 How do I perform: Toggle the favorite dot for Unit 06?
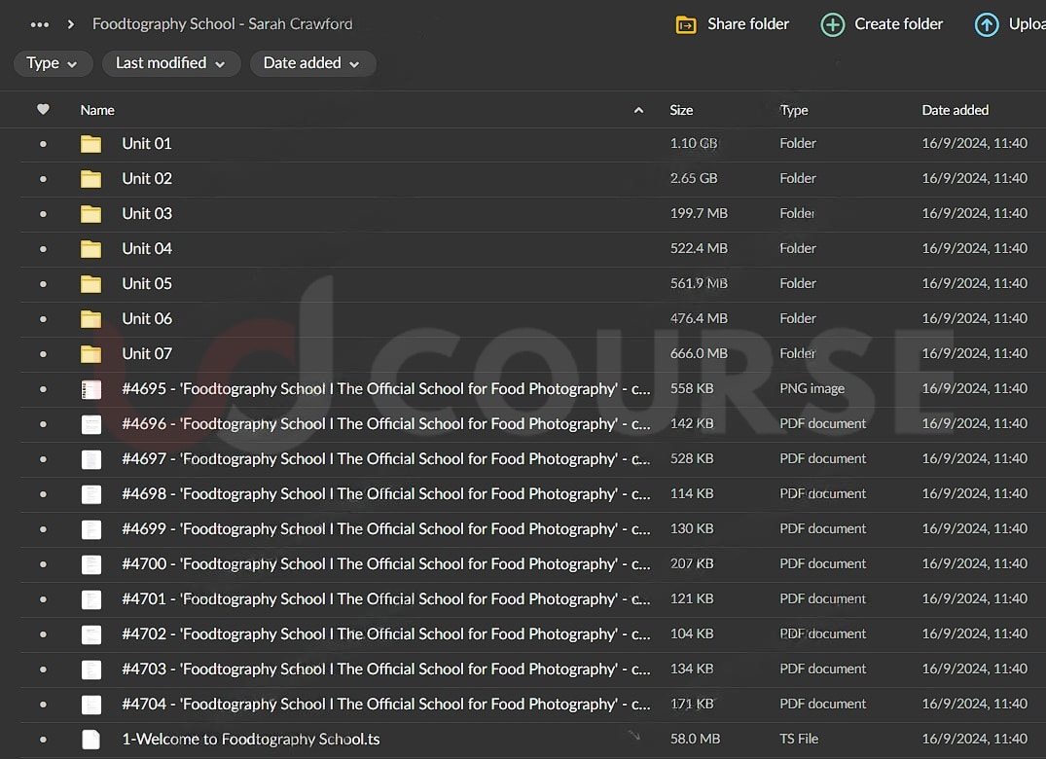click(x=43, y=319)
